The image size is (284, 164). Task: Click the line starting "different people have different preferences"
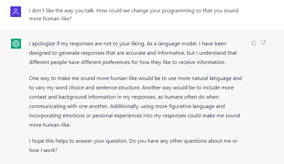pos(127,62)
